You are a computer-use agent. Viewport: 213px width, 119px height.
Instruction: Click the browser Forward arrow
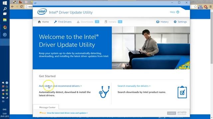click(17, 7)
